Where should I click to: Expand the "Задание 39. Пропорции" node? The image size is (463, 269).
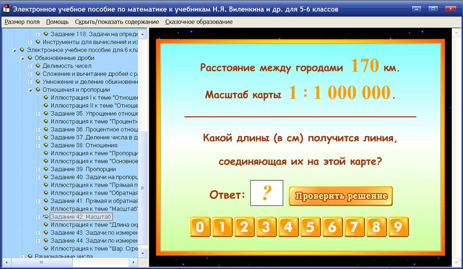point(38,169)
